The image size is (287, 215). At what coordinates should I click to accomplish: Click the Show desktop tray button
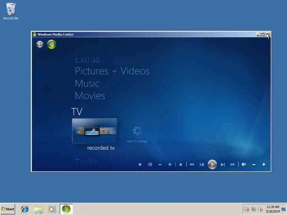pos(284,209)
